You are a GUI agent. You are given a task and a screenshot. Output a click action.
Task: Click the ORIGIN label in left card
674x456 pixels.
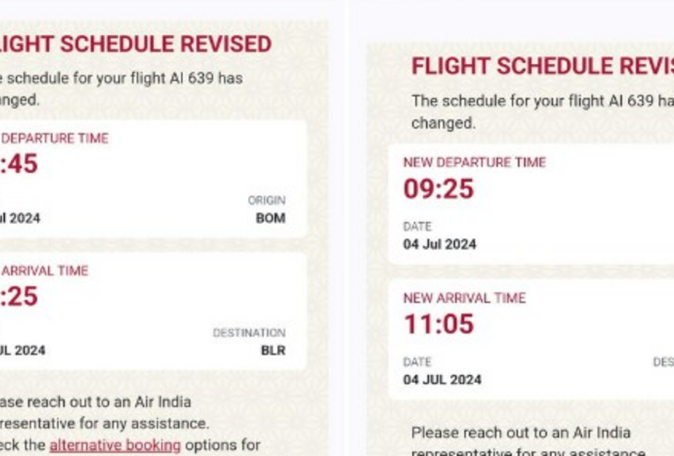click(x=267, y=201)
